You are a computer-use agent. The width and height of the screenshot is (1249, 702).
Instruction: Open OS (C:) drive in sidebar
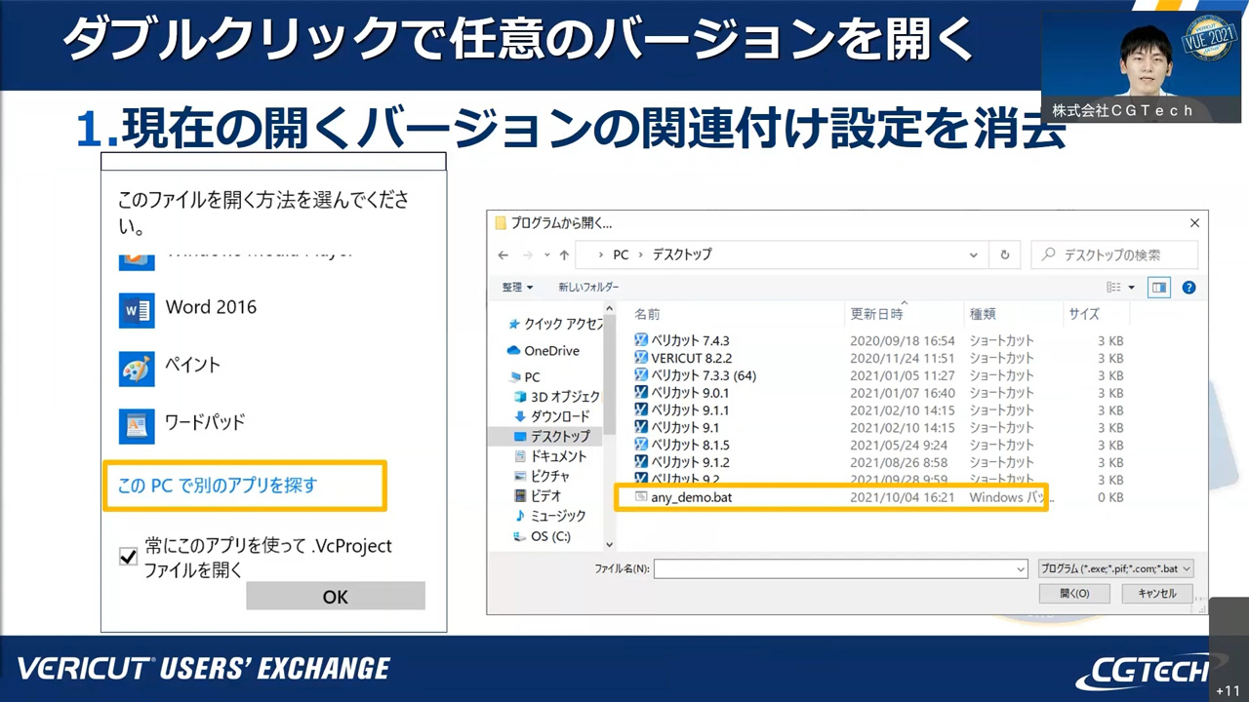[x=543, y=536]
